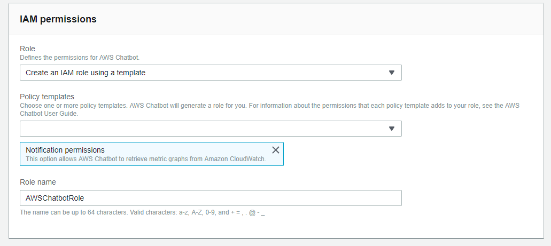Click the 'Role' field label
The width and height of the screenshot is (551, 246).
tap(27, 49)
